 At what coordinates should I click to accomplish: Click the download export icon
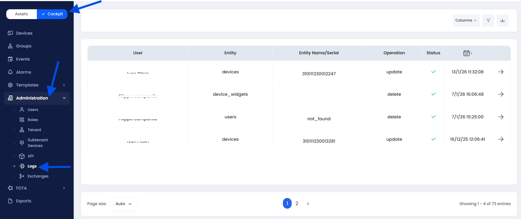(502, 20)
